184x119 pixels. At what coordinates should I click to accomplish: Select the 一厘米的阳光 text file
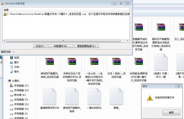[x=94, y=96]
